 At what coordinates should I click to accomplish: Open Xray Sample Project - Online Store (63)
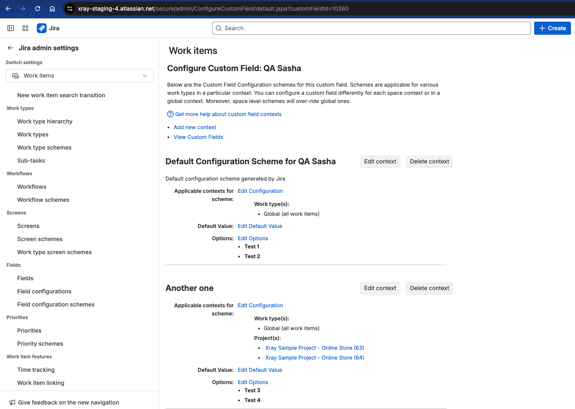coord(314,348)
